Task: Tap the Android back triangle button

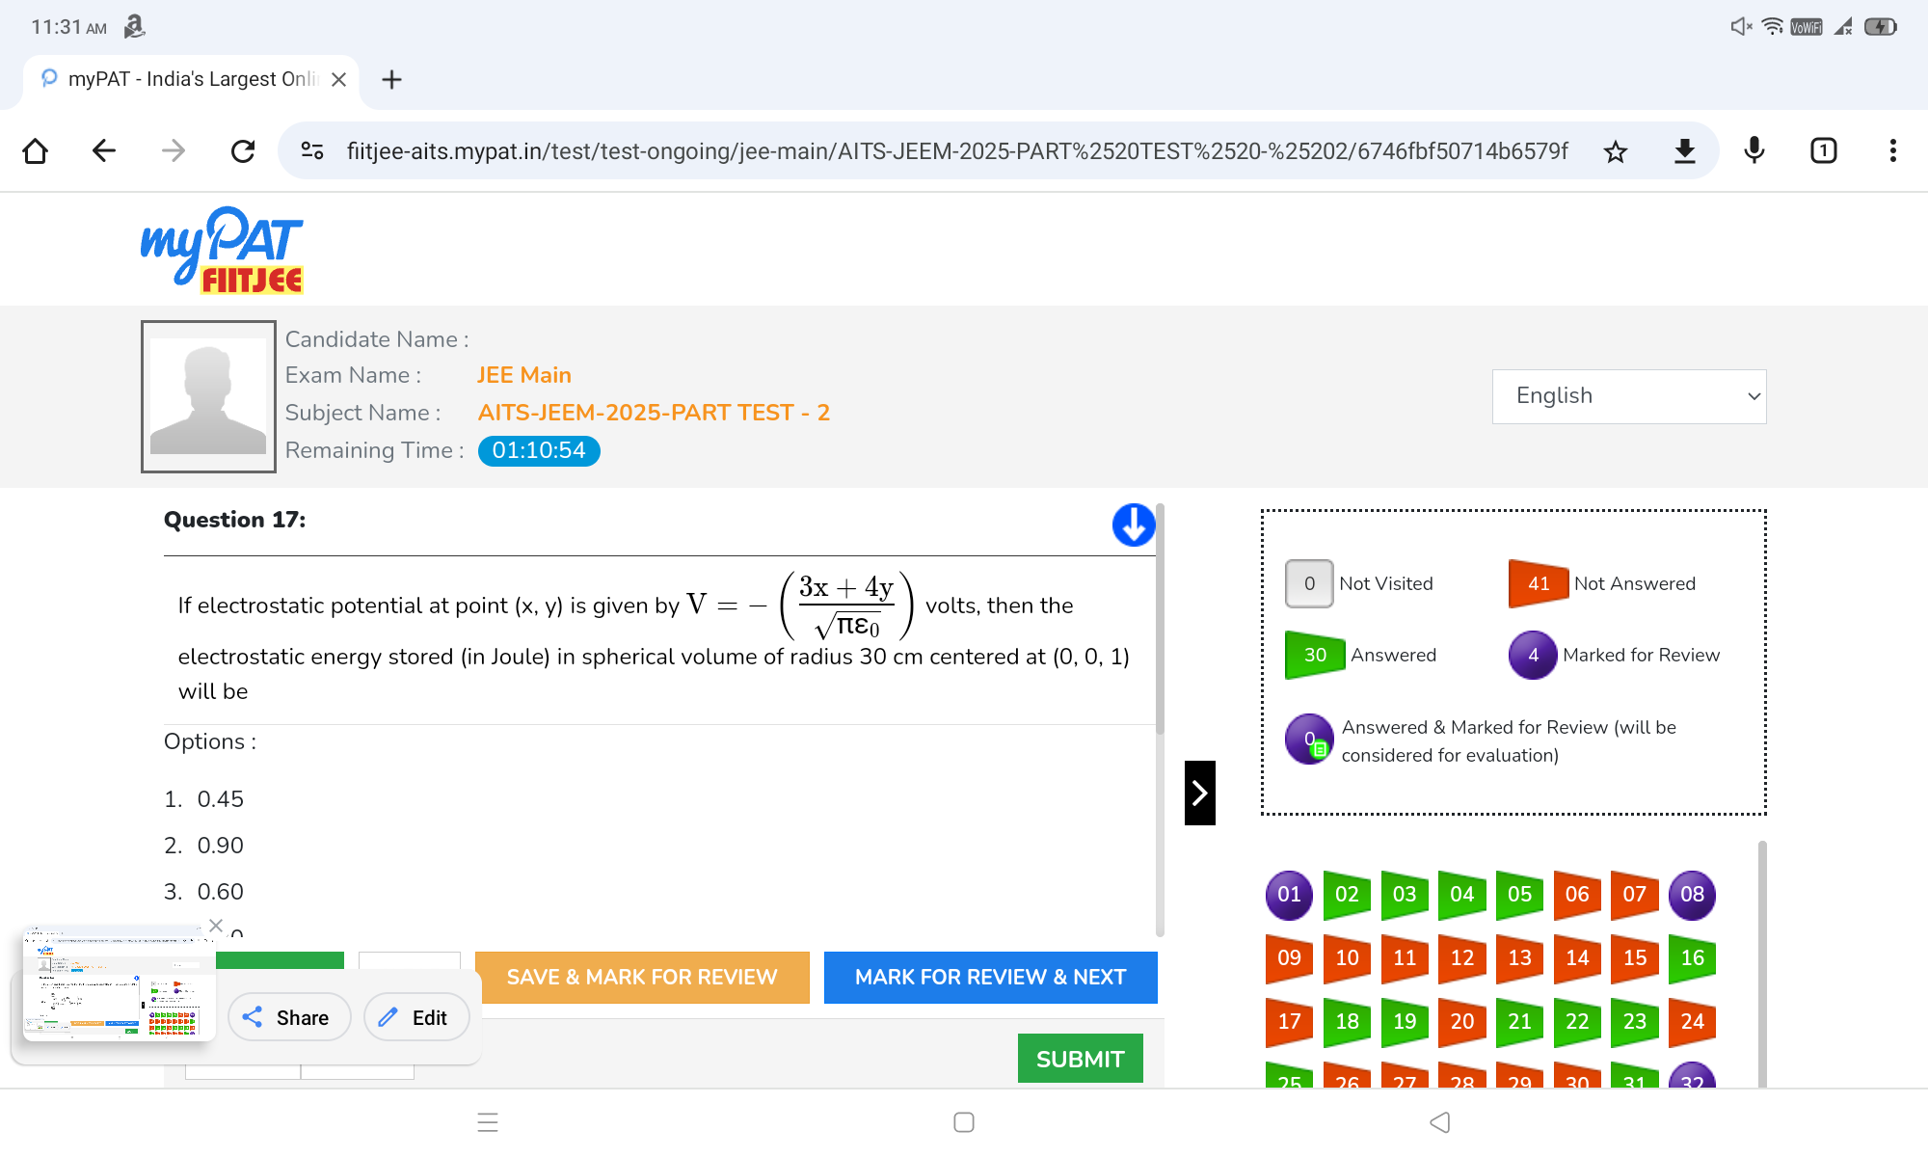Action: (x=1440, y=1122)
